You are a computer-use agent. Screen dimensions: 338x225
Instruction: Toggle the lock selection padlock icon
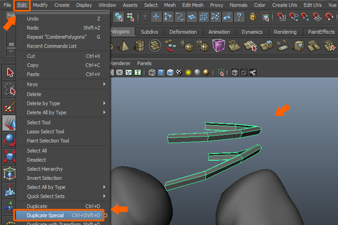tap(252, 16)
